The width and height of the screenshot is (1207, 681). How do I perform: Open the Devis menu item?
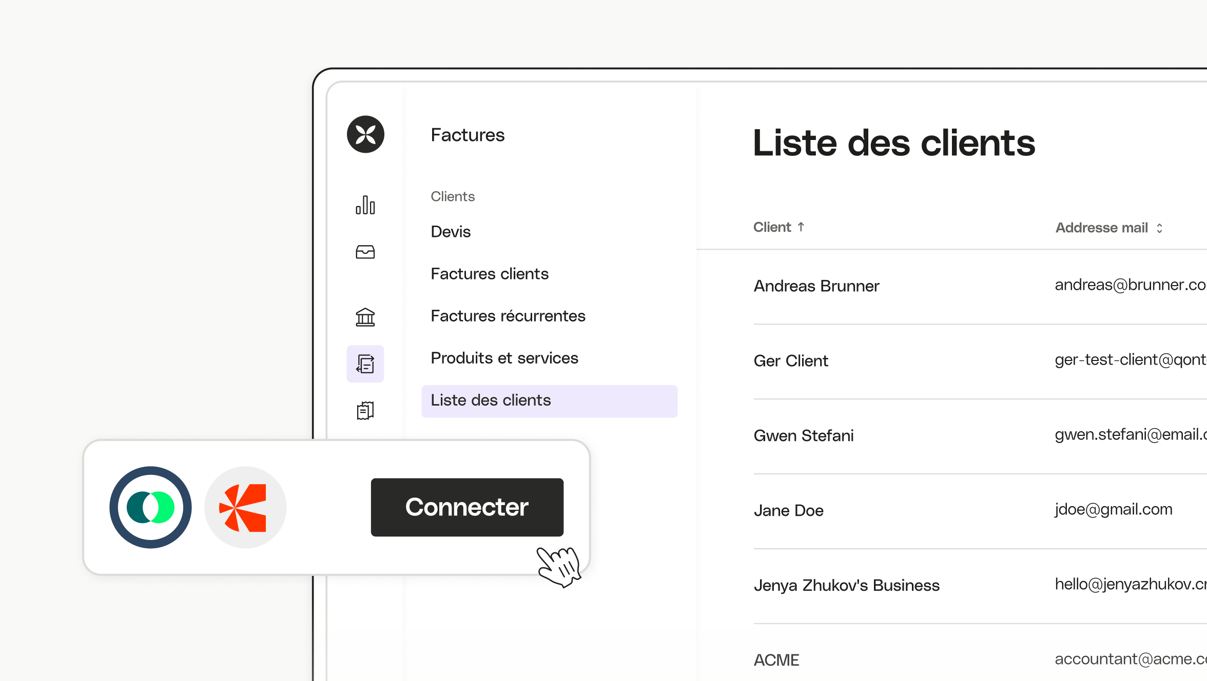(451, 231)
